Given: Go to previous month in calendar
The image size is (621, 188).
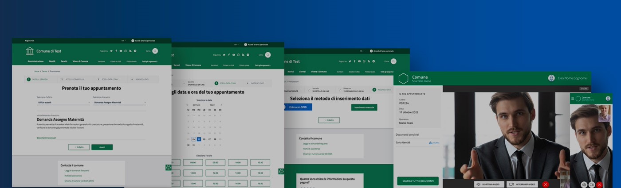Looking at the screenshot, I should pos(188,105).
